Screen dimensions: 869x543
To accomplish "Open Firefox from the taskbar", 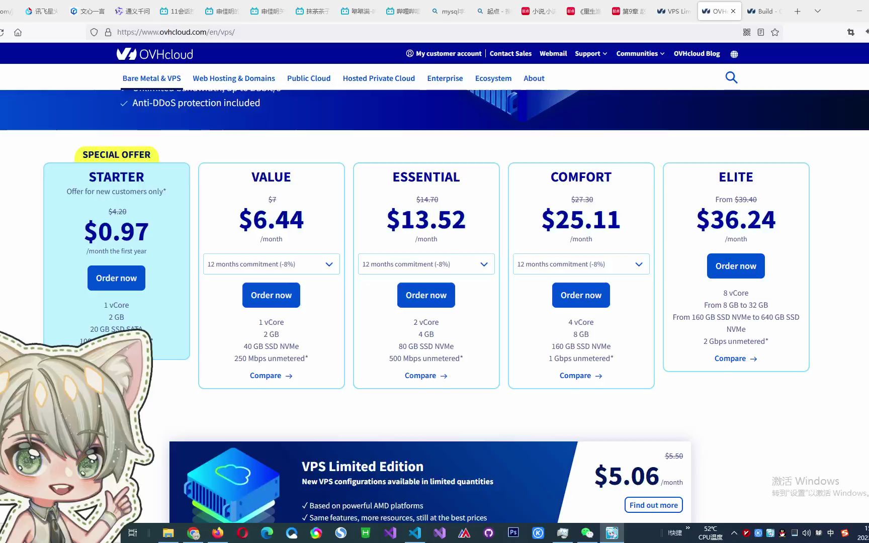I will [x=218, y=533].
